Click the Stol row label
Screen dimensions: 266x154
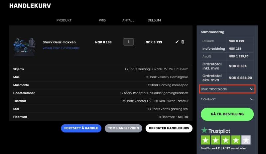coord(16,109)
